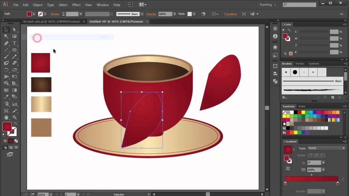Open Adobe Bridge via Br icon
The height and width of the screenshot is (196, 349).
click(131, 5)
